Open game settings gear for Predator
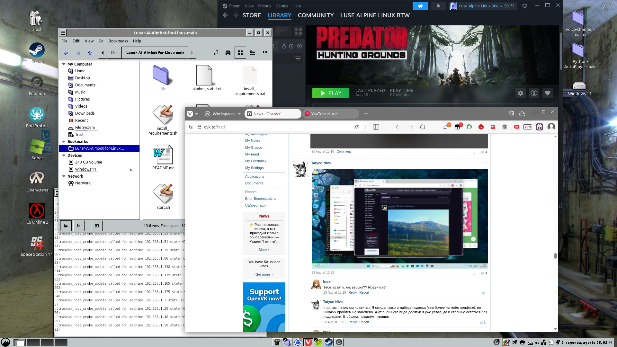 pos(521,93)
